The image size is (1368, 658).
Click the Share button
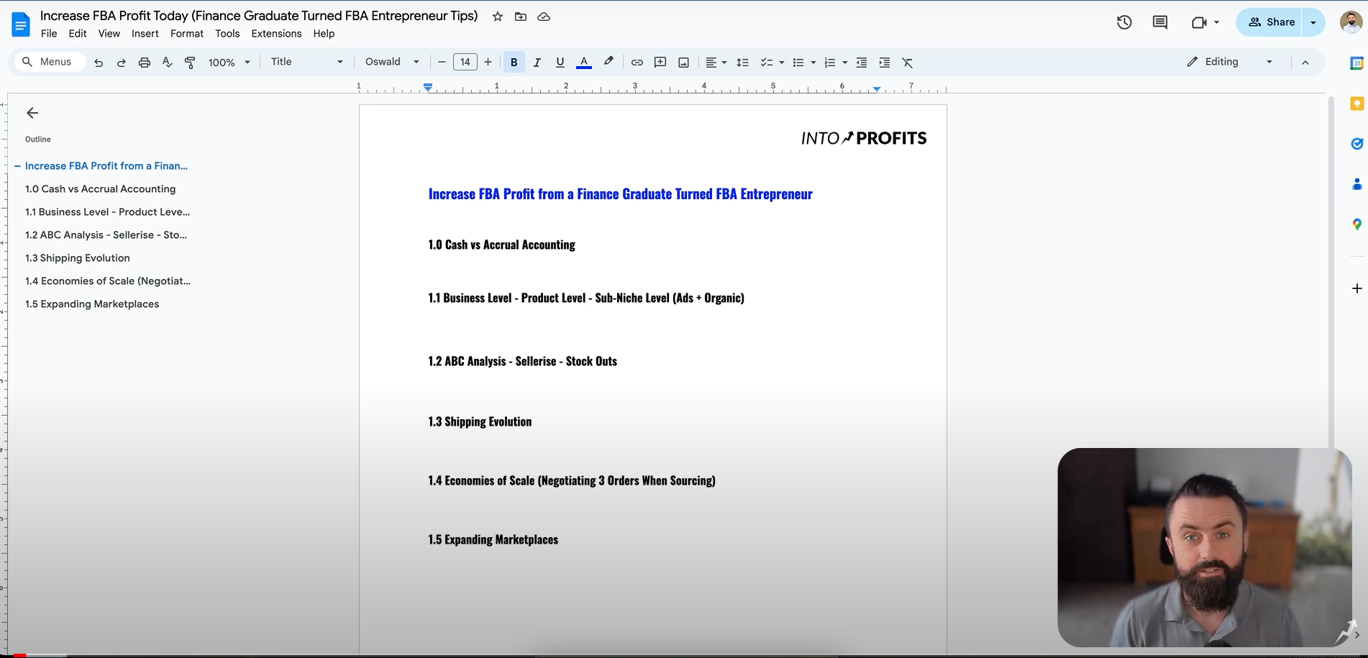tap(1270, 22)
